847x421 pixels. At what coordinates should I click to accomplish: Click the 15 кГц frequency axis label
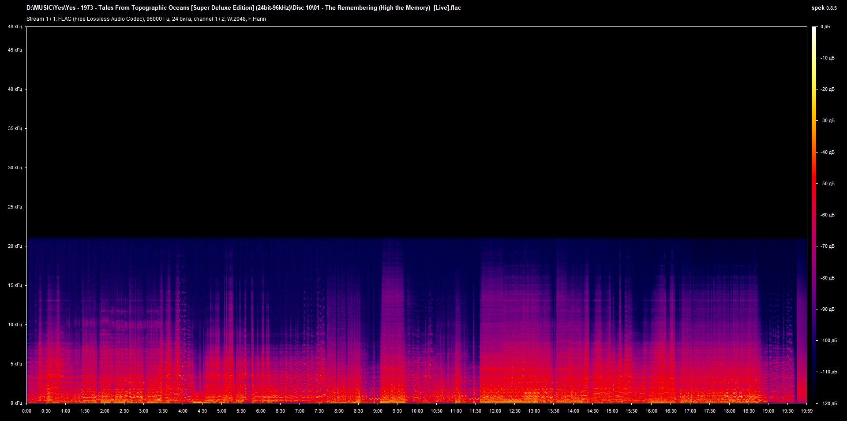click(15, 285)
